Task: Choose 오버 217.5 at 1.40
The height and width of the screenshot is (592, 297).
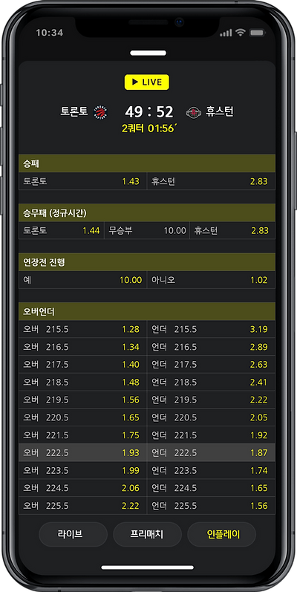Action: click(x=82, y=365)
